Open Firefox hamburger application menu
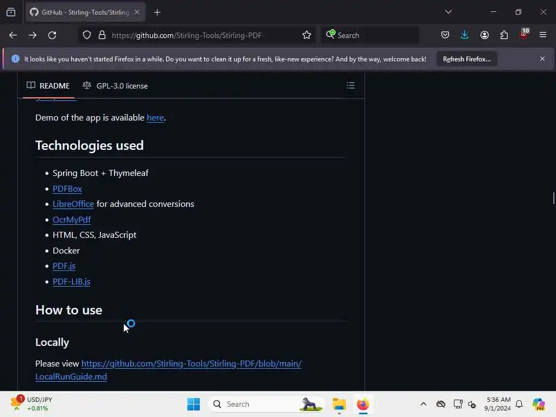Image resolution: width=556 pixels, height=417 pixels. (543, 35)
